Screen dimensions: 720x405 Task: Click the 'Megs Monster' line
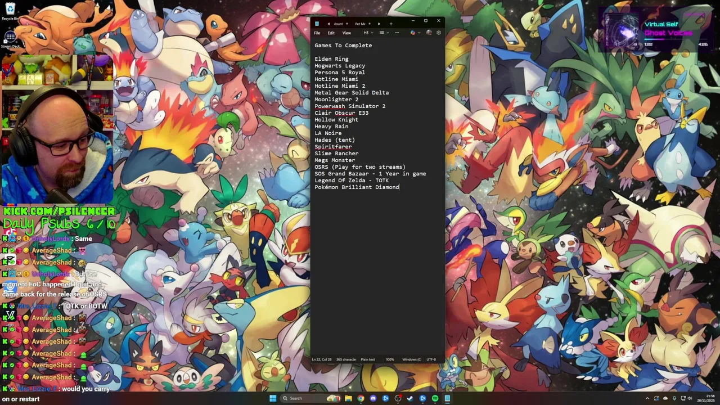click(x=335, y=160)
